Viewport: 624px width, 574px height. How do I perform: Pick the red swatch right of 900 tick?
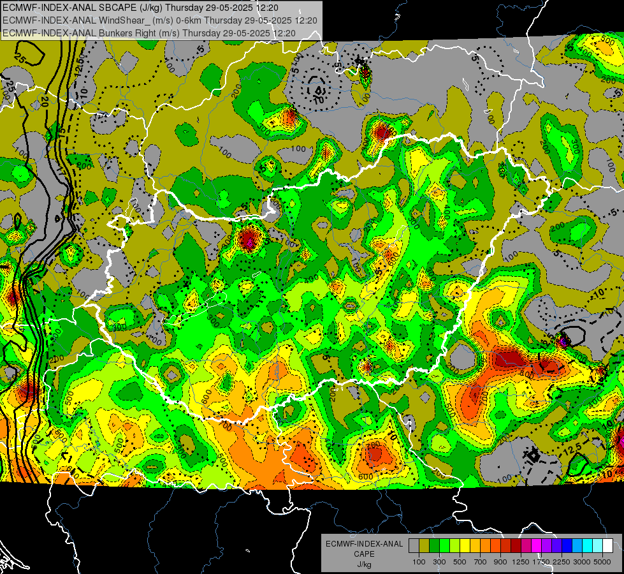tap(506, 546)
